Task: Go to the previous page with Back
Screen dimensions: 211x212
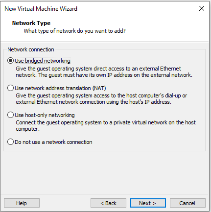Action: [108, 203]
